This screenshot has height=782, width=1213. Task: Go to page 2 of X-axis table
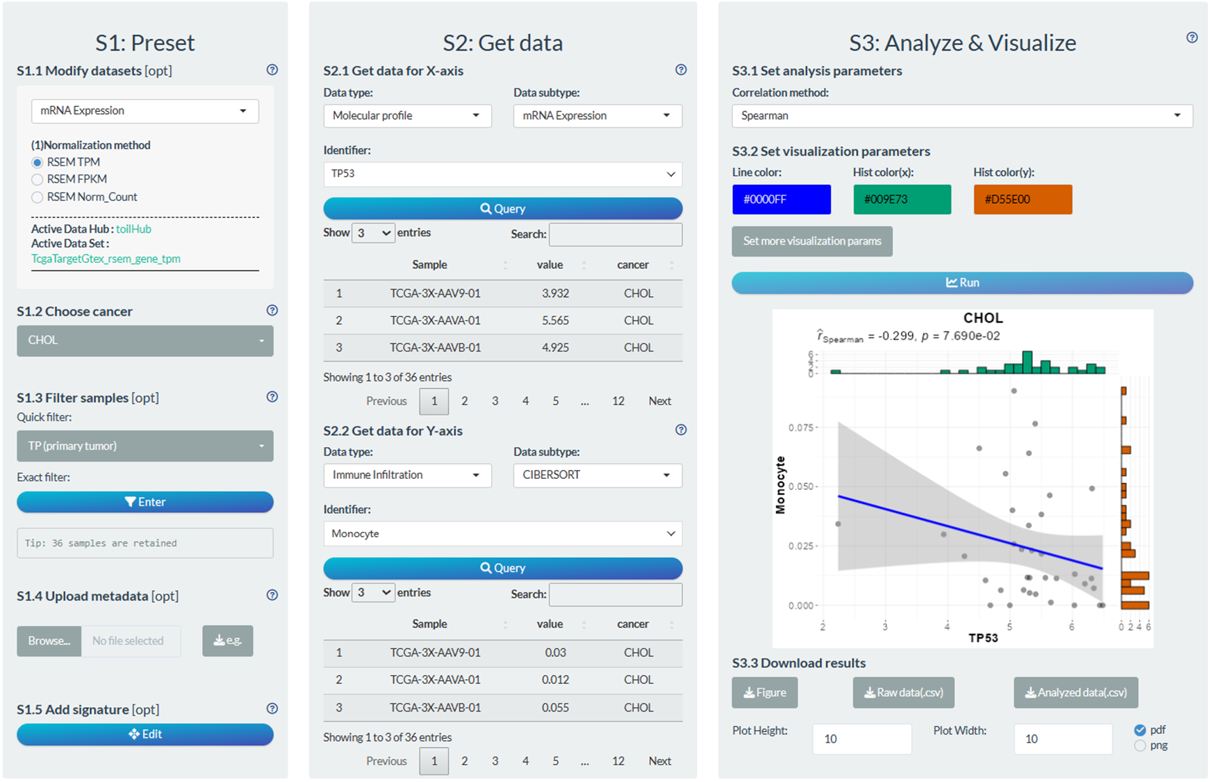click(x=465, y=401)
